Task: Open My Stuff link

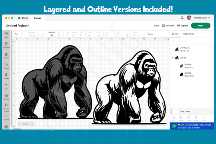Action: (x=168, y=26)
